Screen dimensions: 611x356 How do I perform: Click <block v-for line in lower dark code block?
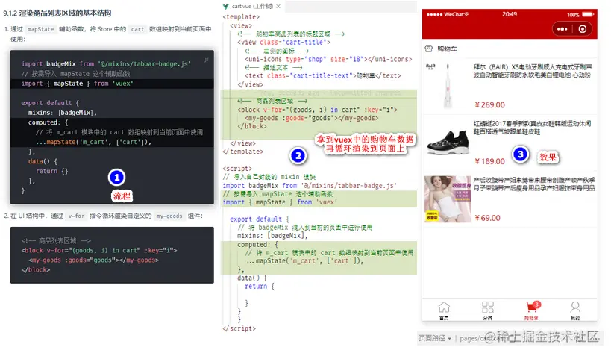tap(99, 250)
